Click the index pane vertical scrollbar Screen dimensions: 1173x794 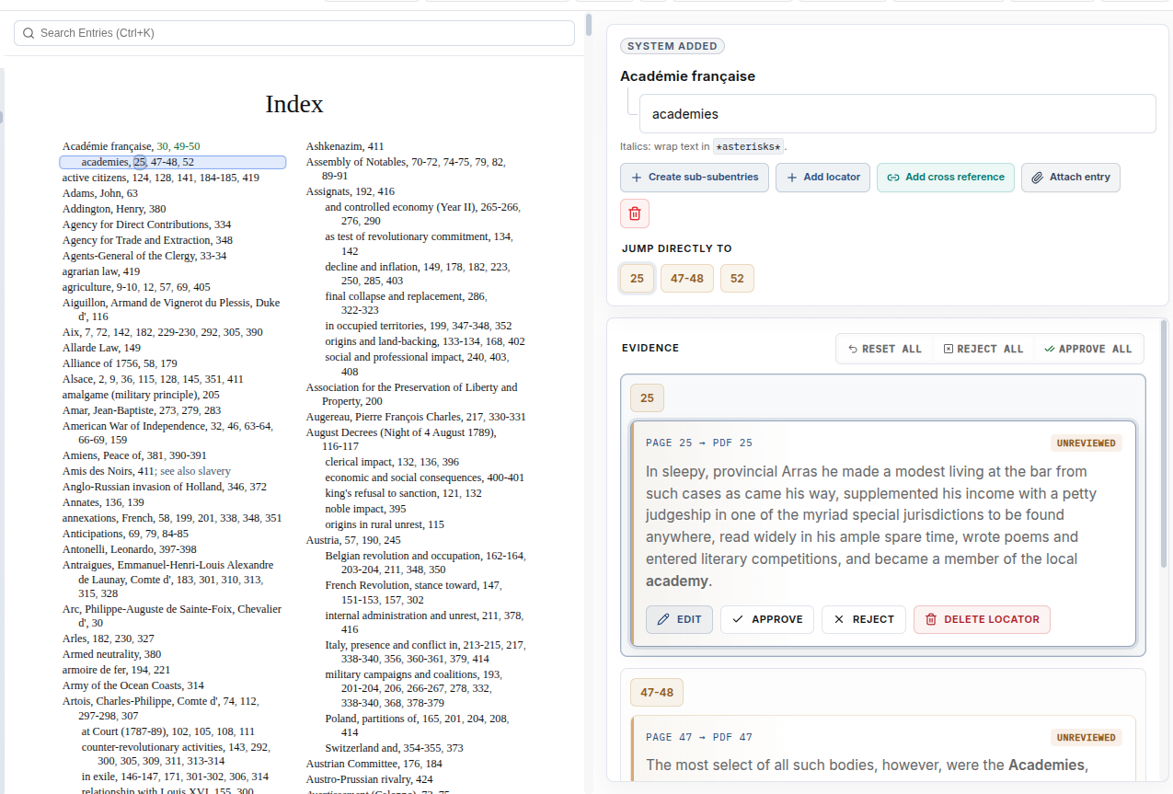pyautogui.click(x=589, y=25)
